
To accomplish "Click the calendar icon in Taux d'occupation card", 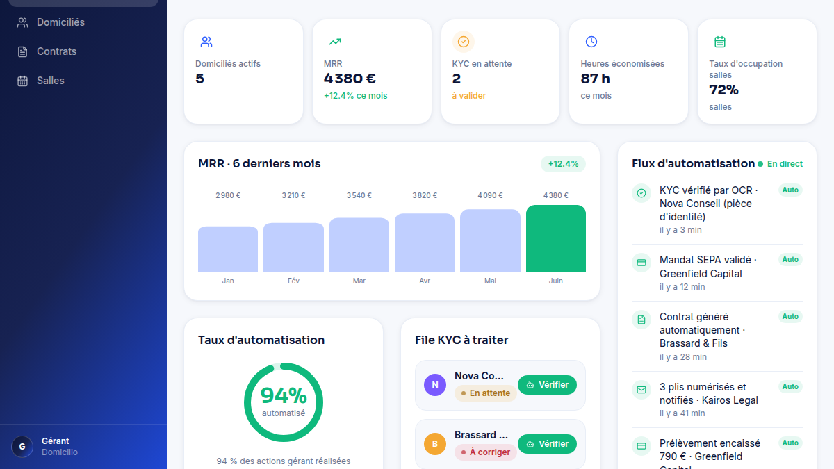I will 720,42.
